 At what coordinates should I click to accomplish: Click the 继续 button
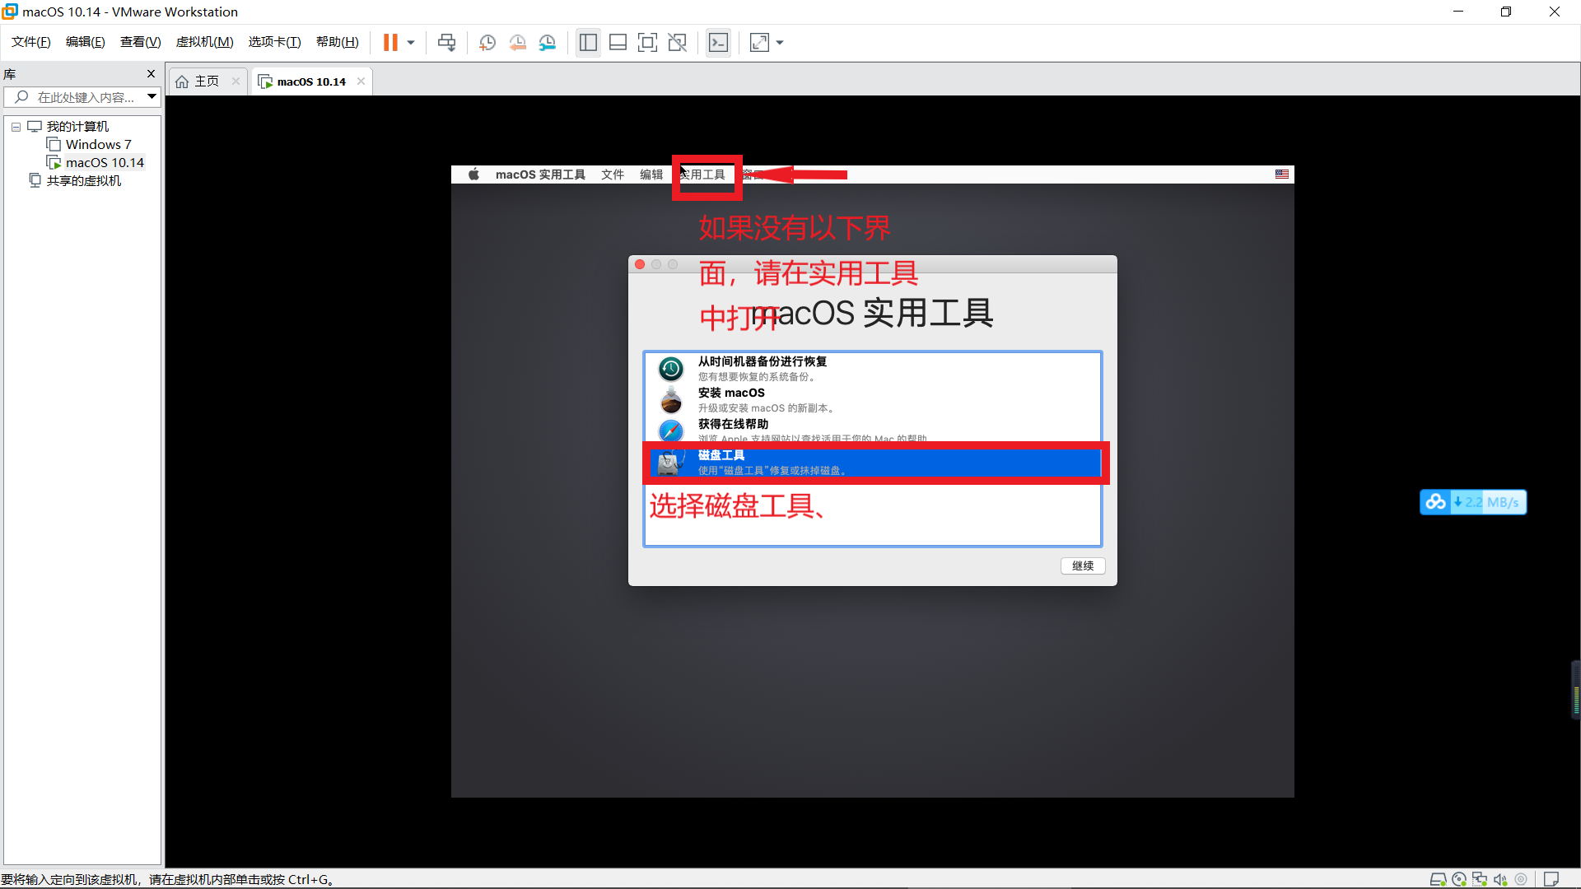point(1082,566)
